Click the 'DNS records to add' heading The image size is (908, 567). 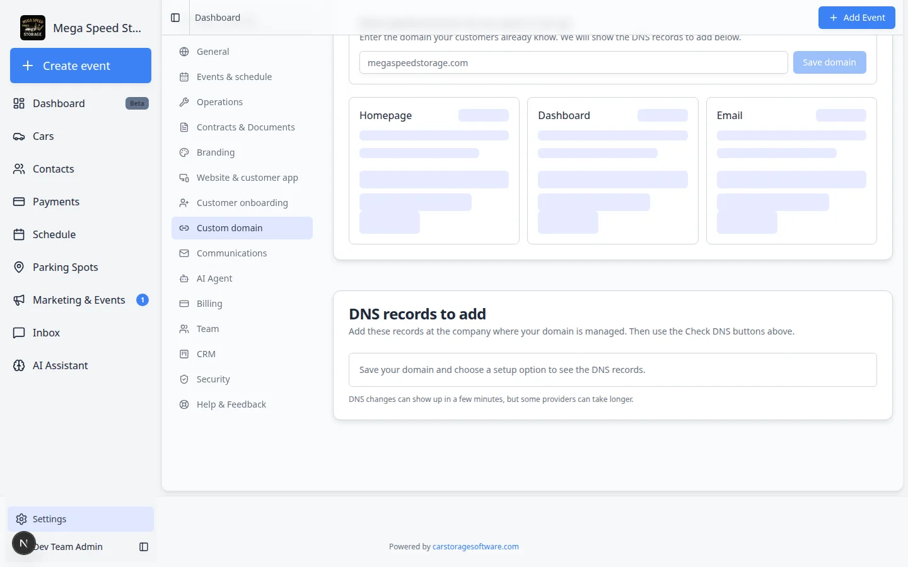click(417, 314)
